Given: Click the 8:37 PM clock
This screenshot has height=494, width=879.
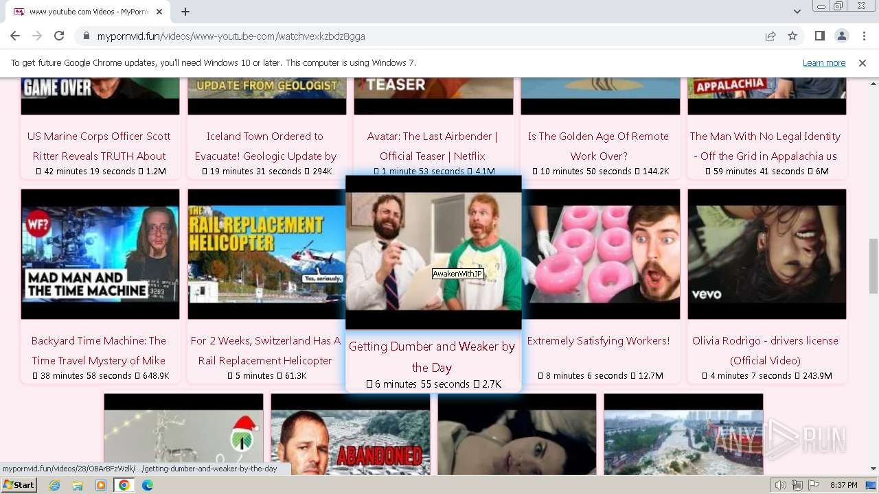Looking at the screenshot, I should (843, 485).
